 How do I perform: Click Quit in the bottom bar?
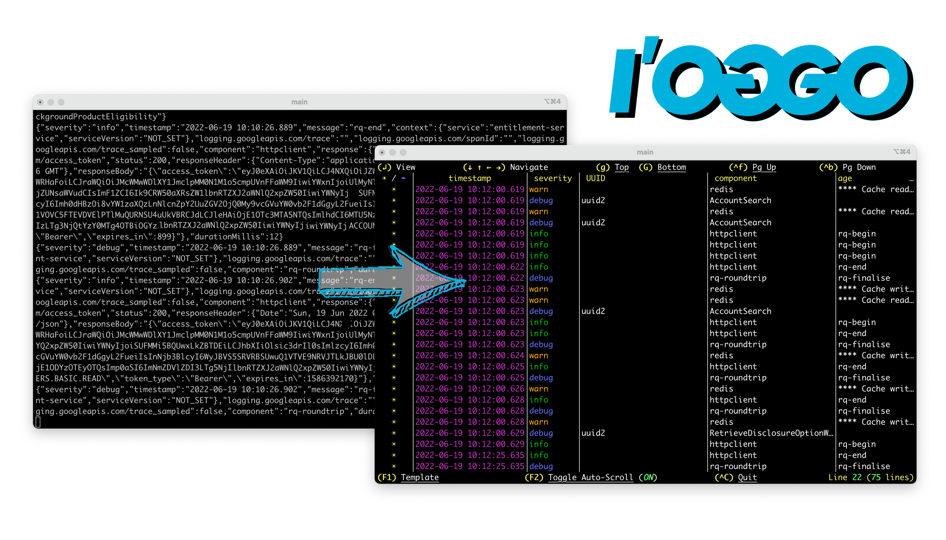click(747, 477)
